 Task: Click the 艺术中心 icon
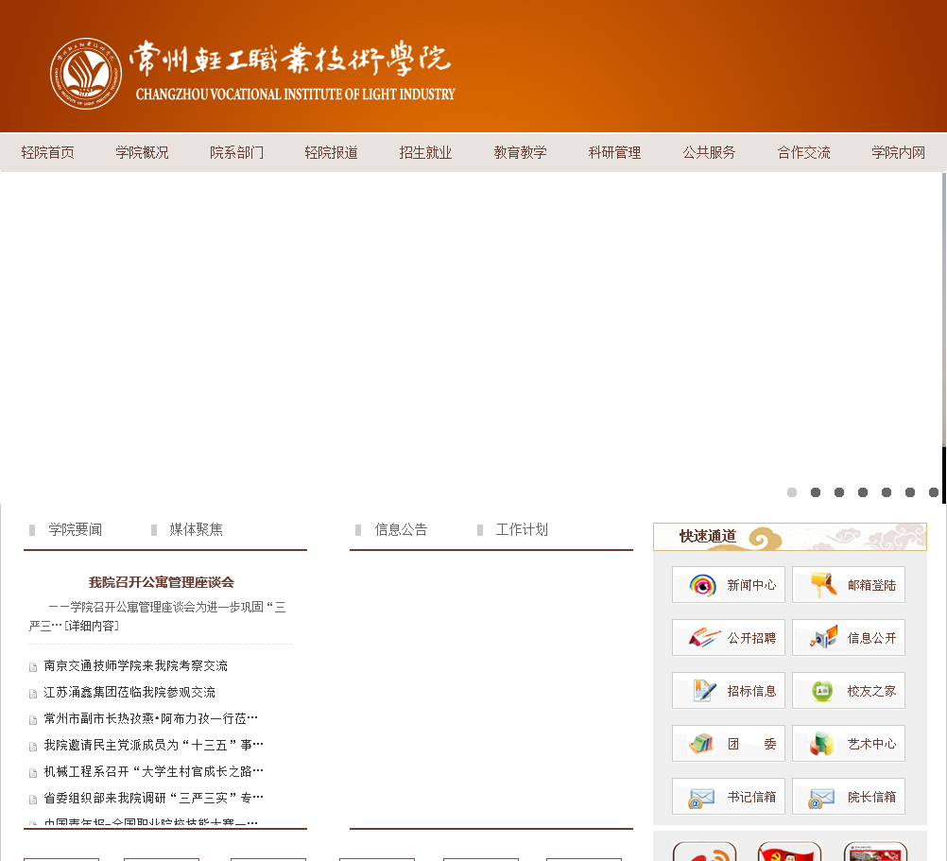821,743
